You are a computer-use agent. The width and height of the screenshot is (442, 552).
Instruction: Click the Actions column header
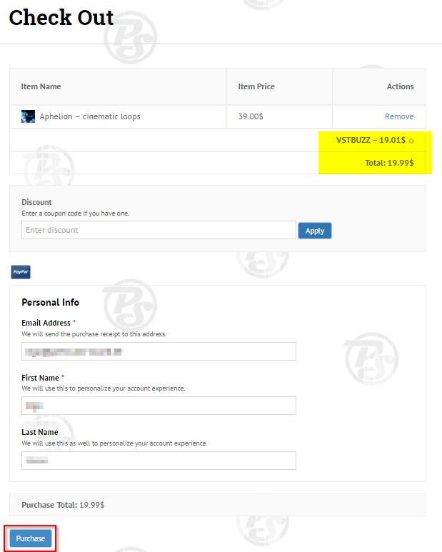click(x=400, y=86)
